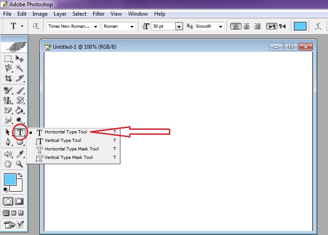328x235 pixels.
Task: Toggle text orientation in options bar
Action: point(35,26)
